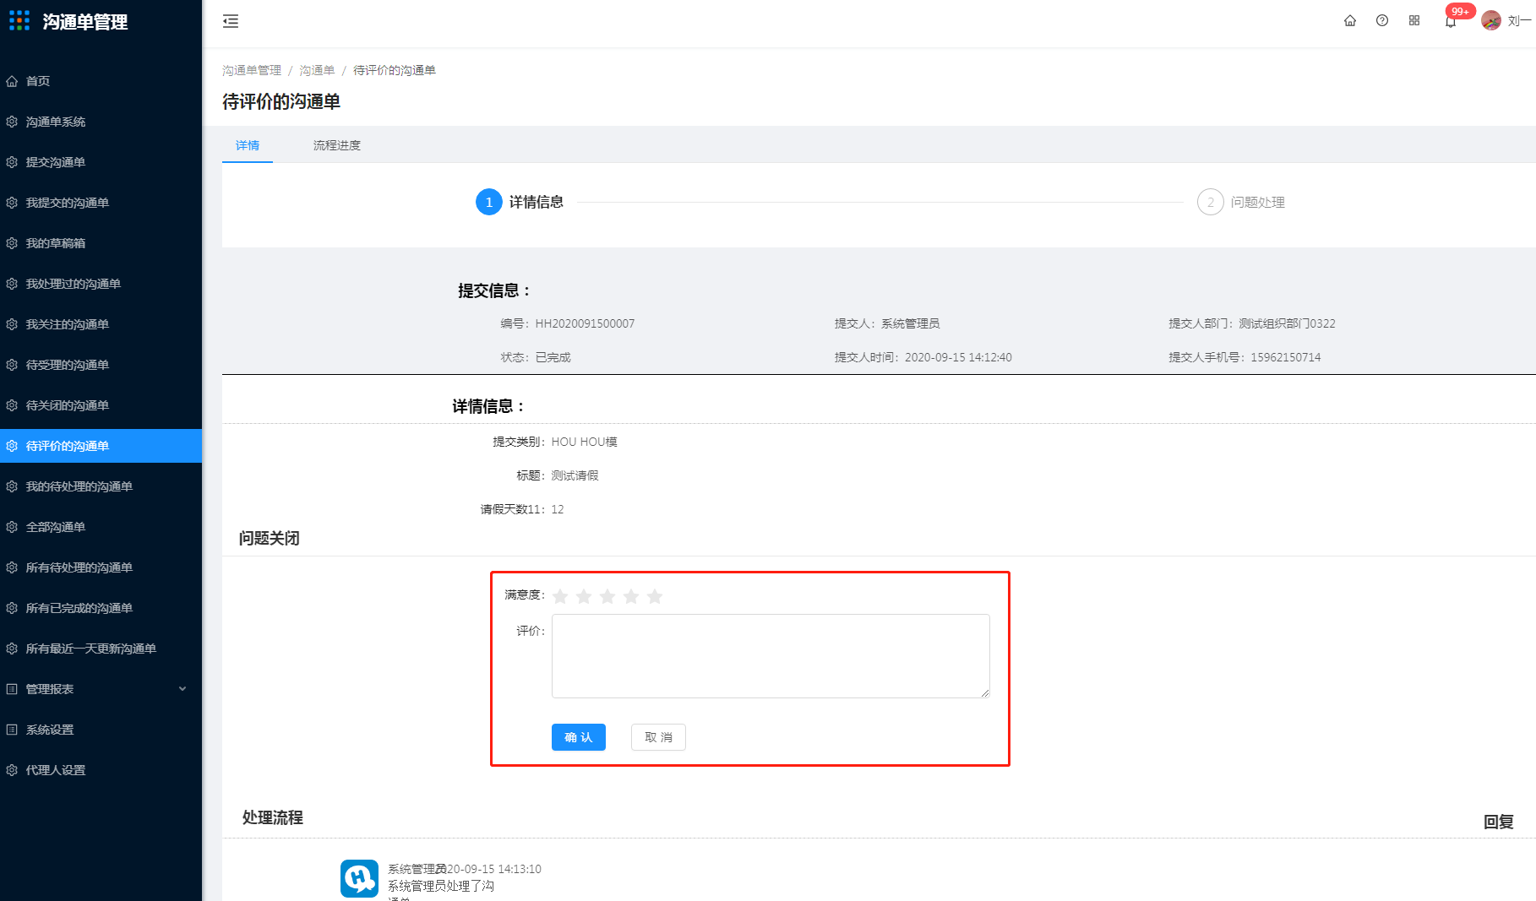Image resolution: width=1536 pixels, height=901 pixels.
Task: Rate satisfaction with the first star
Action: (560, 597)
